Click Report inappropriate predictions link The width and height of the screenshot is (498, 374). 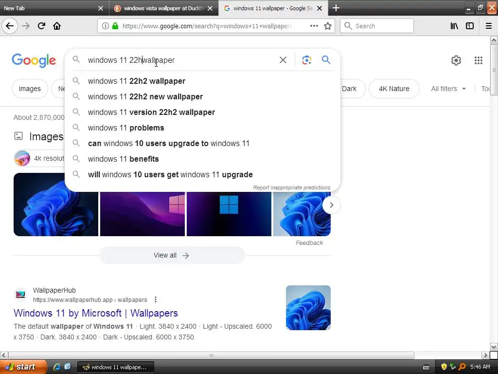point(291,187)
